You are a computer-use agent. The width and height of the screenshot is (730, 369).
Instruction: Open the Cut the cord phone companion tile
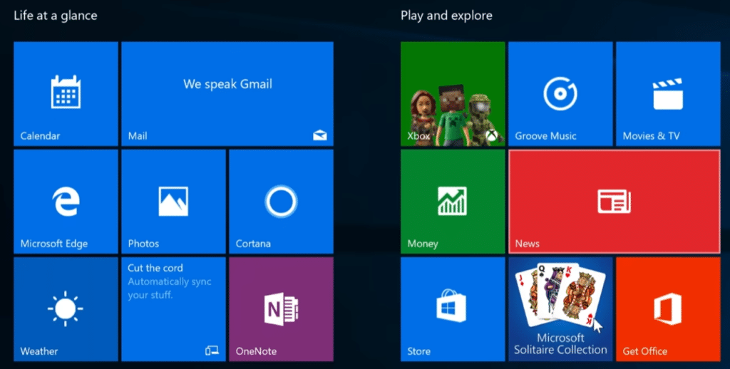(x=173, y=309)
